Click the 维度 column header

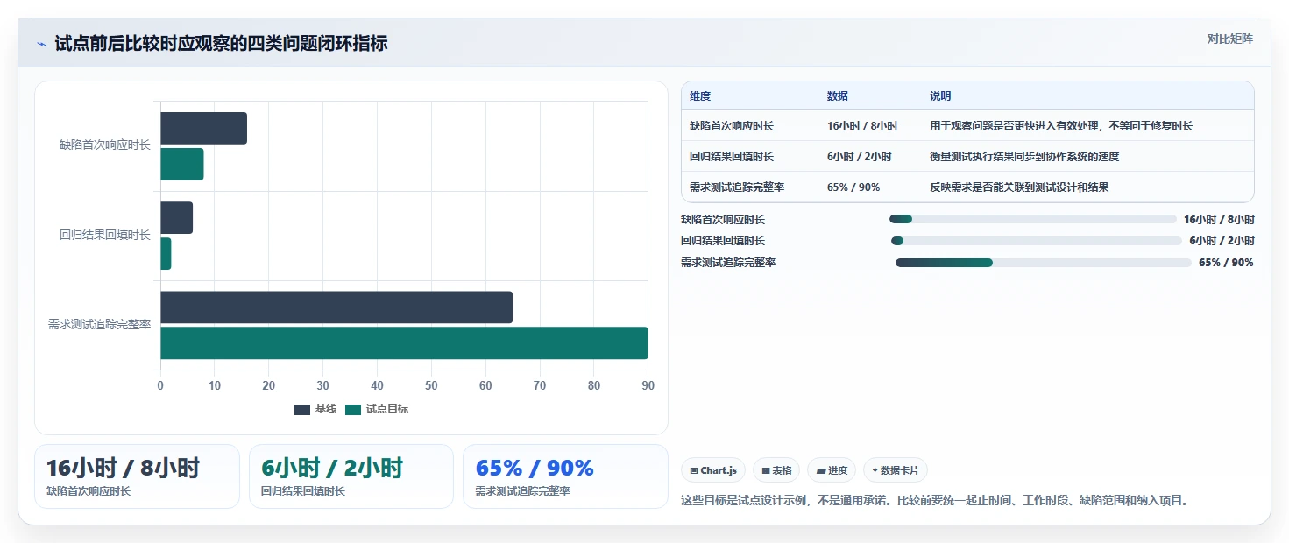700,96
